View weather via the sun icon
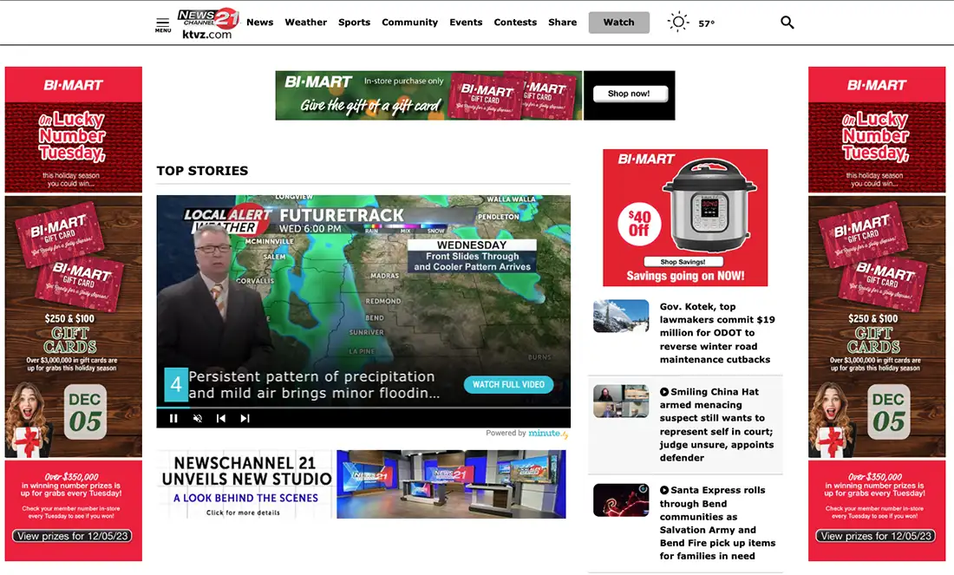Screen dimensions: 954x575 tap(678, 22)
